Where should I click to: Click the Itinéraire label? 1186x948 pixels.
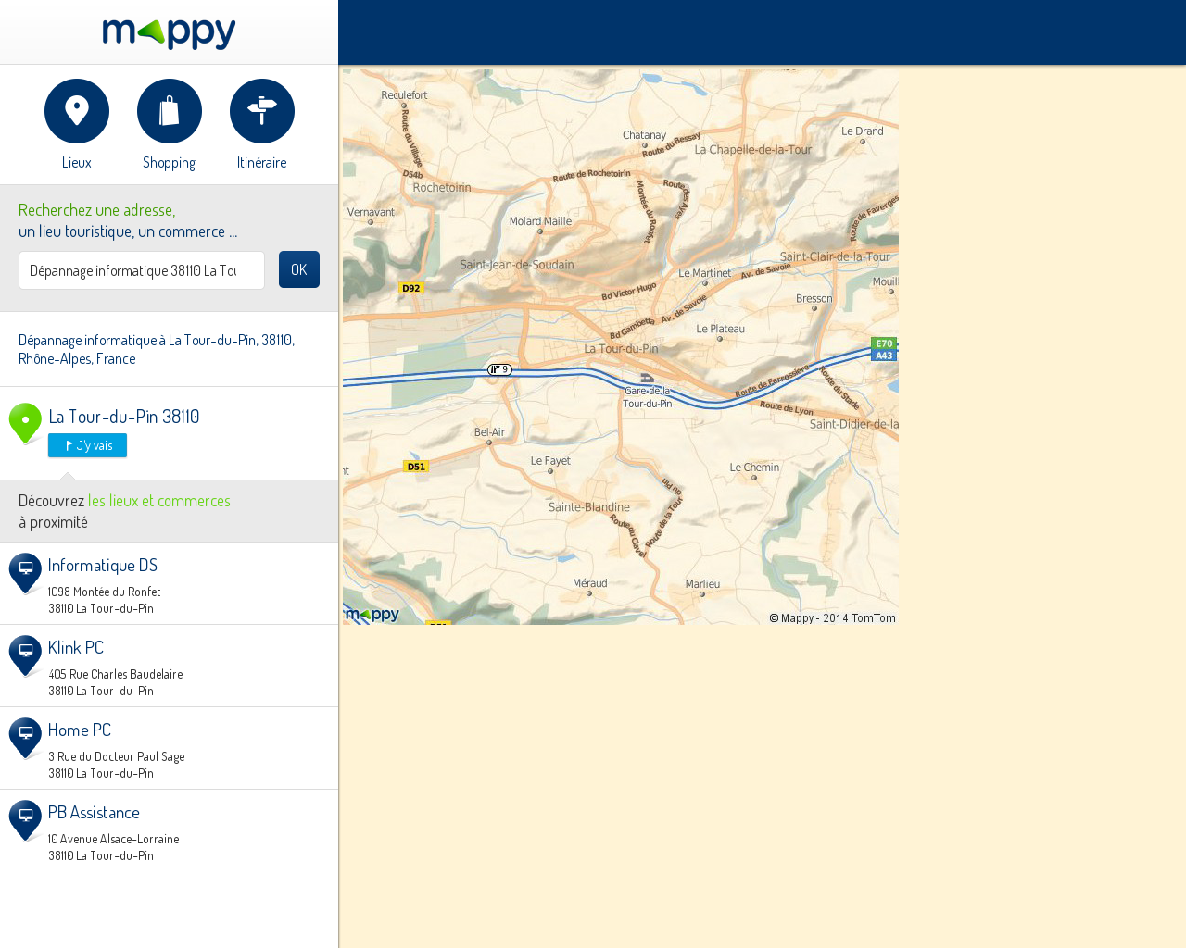click(x=261, y=162)
